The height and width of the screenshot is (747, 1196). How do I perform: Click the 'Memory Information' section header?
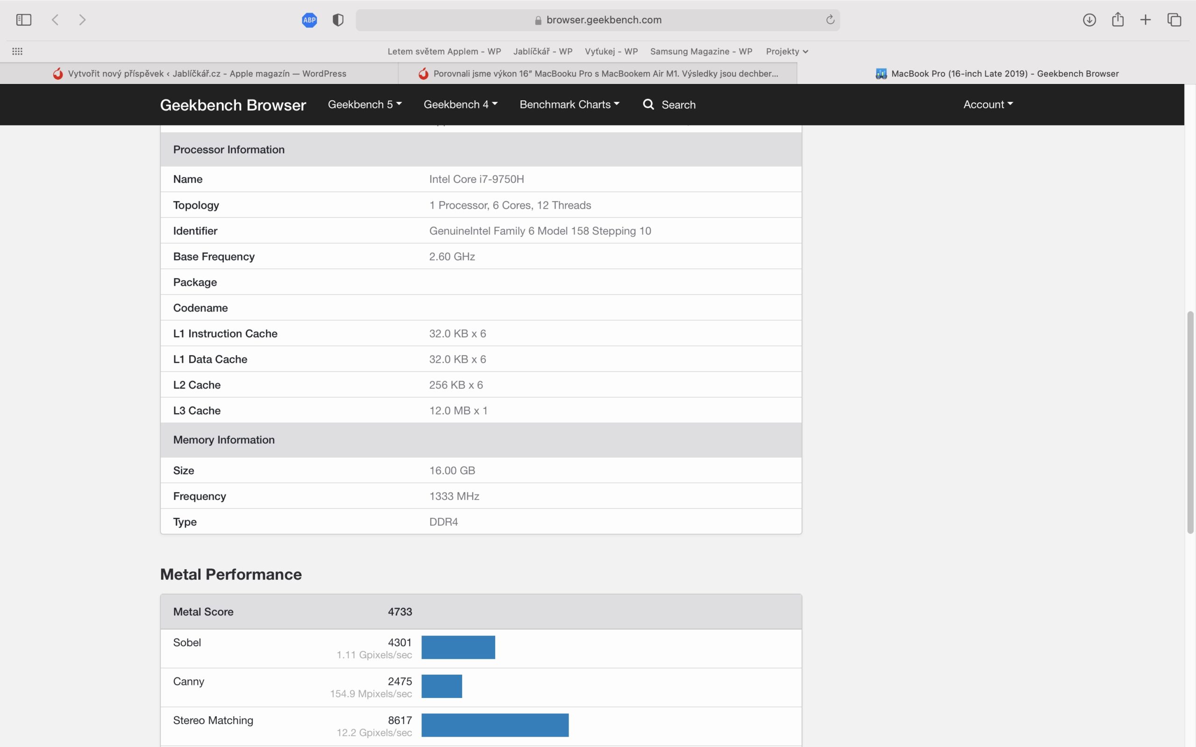click(x=224, y=440)
